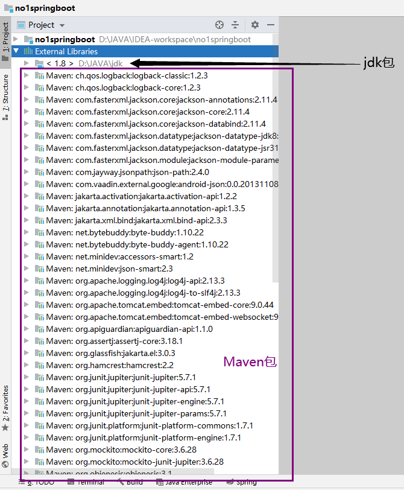Select External Libraries row

[145, 51]
